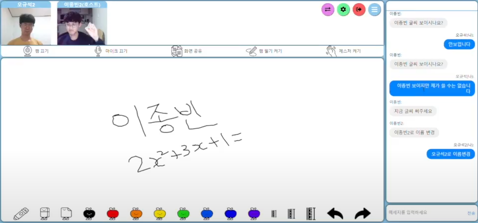Open settings with the green gear button
478x223 pixels.
point(343,10)
